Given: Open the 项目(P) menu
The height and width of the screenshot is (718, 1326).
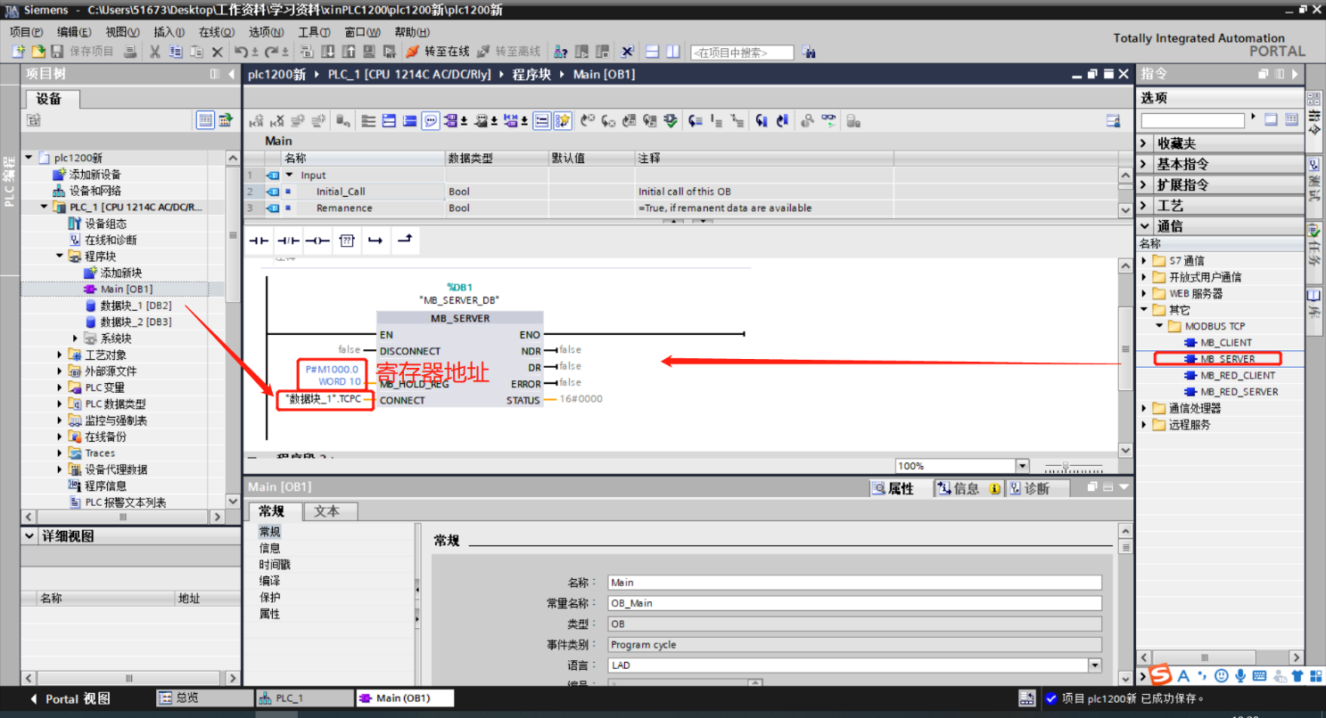Looking at the screenshot, I should (x=27, y=32).
